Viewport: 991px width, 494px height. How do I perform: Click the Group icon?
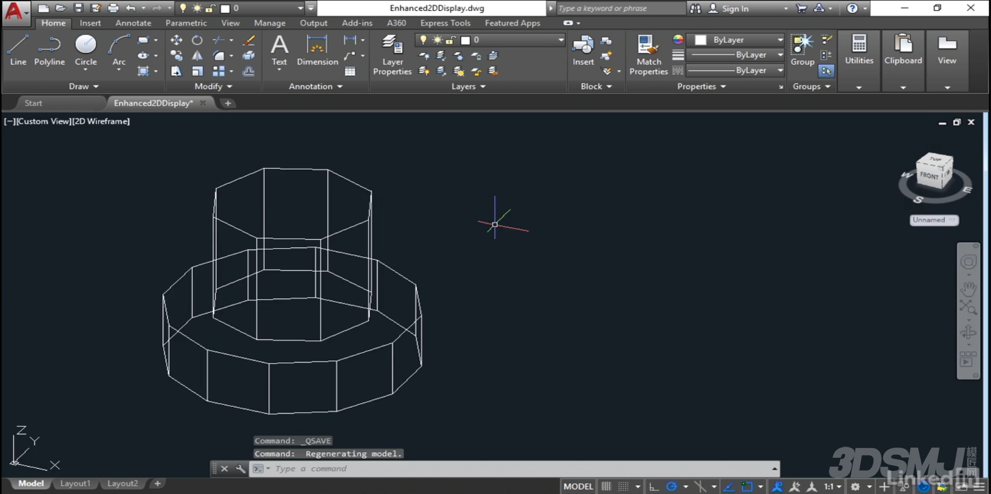point(802,50)
